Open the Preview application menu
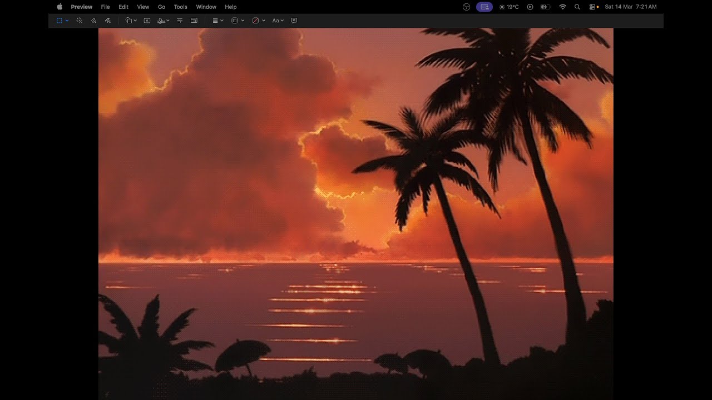This screenshot has width=712, height=400. [82, 7]
